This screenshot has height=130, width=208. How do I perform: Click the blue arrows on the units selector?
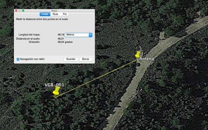[90, 35]
